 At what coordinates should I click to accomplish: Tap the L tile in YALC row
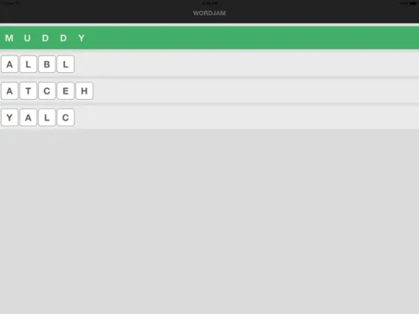47,117
